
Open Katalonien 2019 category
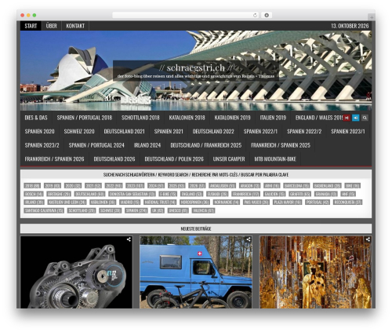click(232, 118)
